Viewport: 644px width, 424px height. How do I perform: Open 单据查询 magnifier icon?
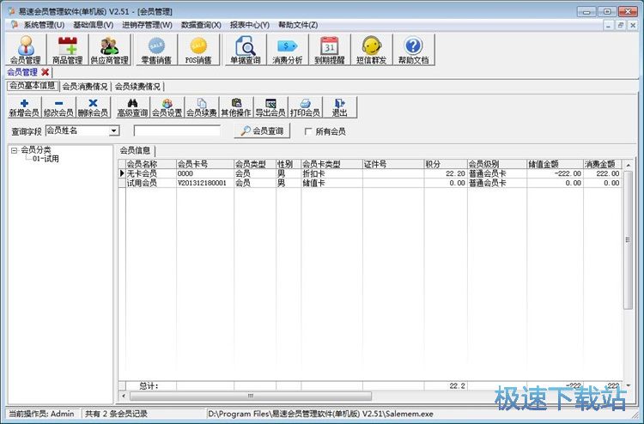(245, 51)
